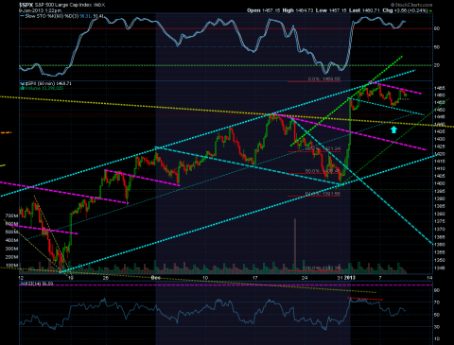The width and height of the screenshot is (454, 345).
Task: Click the 700M volume axis label
Action: pos(11,216)
